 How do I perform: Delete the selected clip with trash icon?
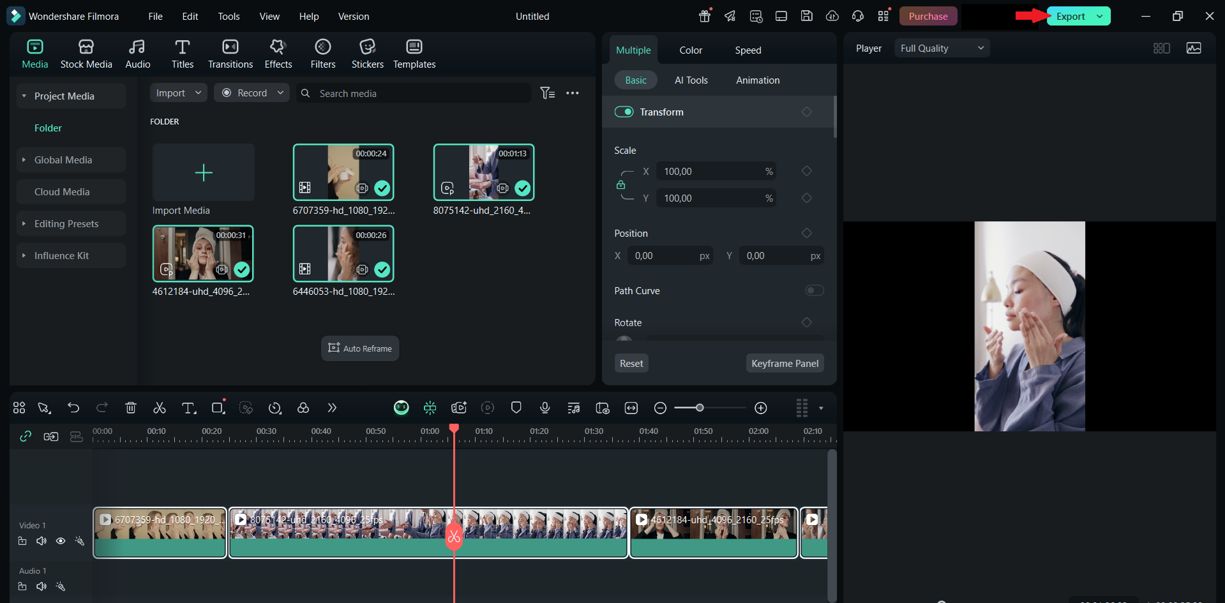click(x=131, y=408)
